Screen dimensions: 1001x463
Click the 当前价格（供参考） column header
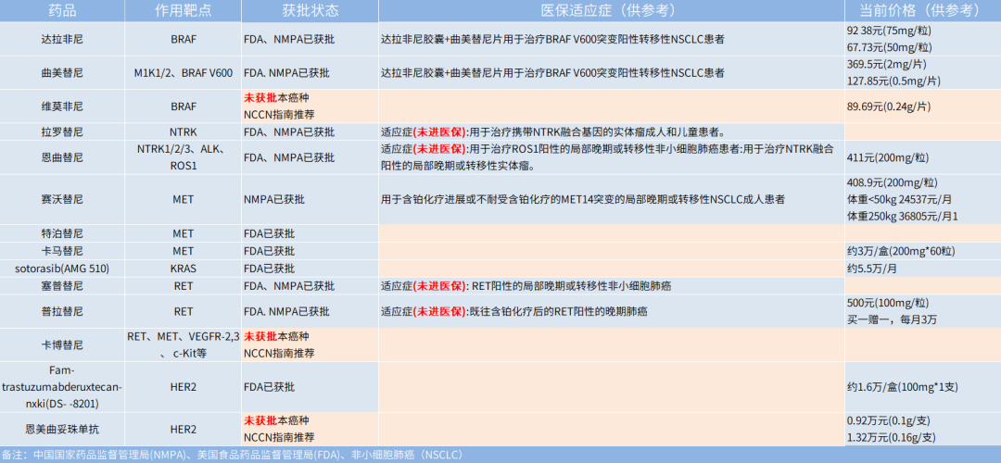[x=922, y=11]
